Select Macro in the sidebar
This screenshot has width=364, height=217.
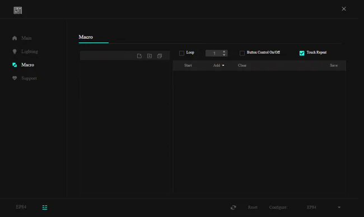click(x=27, y=65)
